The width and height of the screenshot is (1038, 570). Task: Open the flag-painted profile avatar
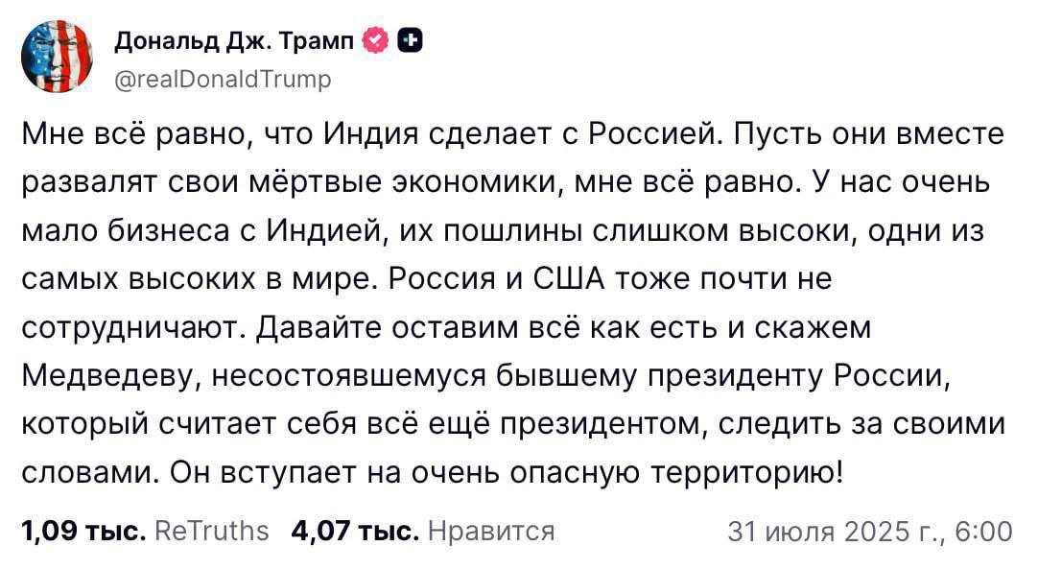[57, 56]
